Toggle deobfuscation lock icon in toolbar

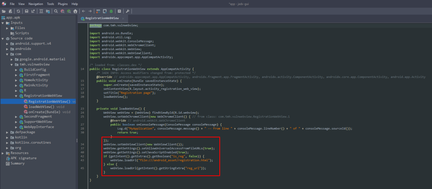coord(98,11)
